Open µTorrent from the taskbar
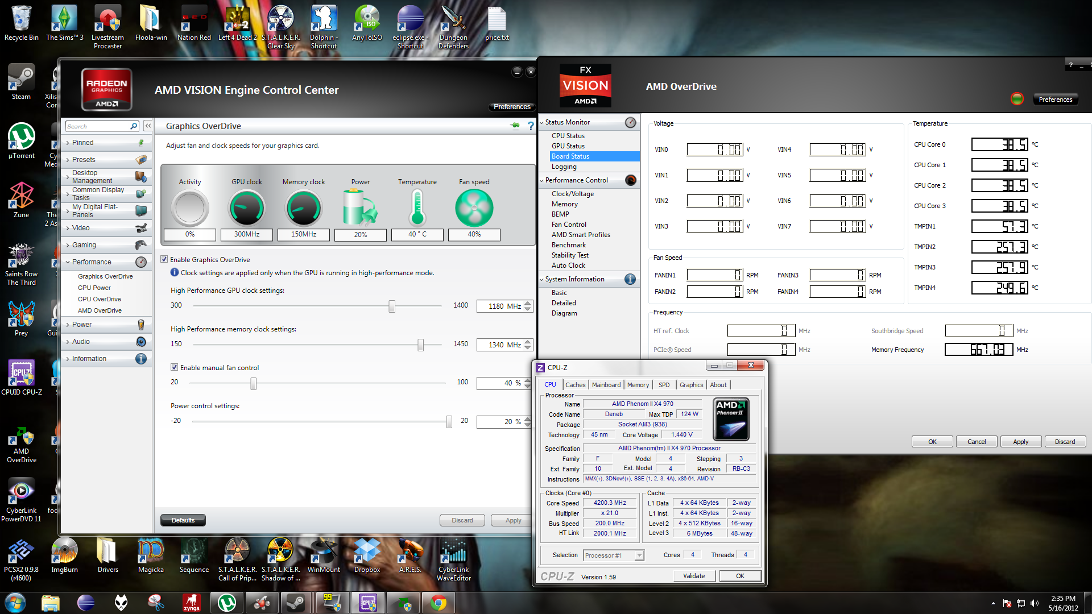This screenshot has width=1092, height=614. (226, 603)
